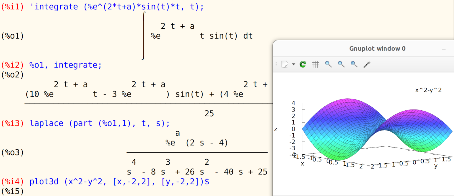Click the Gnuplot window 0 title bar
The height and width of the screenshot is (196, 454).
pyautogui.click(x=377, y=49)
